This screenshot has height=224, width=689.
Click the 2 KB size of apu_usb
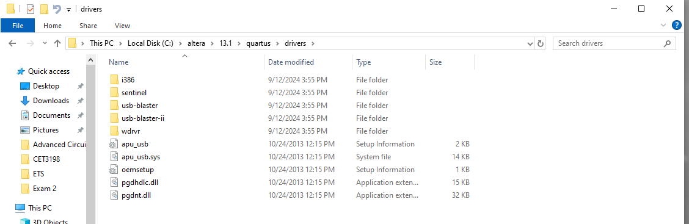pos(462,144)
